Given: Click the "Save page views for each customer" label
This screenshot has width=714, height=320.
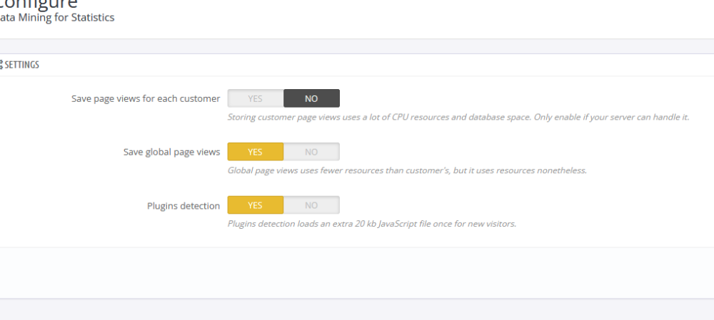Looking at the screenshot, I should (146, 98).
